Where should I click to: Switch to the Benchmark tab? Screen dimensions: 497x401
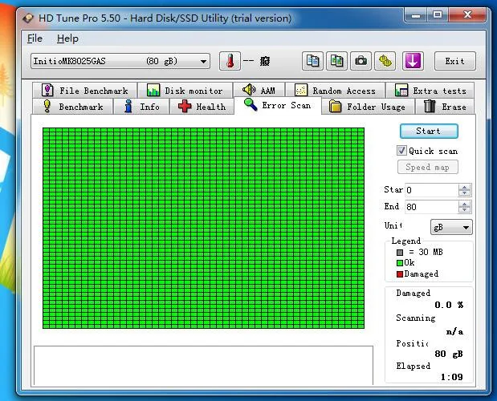pos(72,107)
